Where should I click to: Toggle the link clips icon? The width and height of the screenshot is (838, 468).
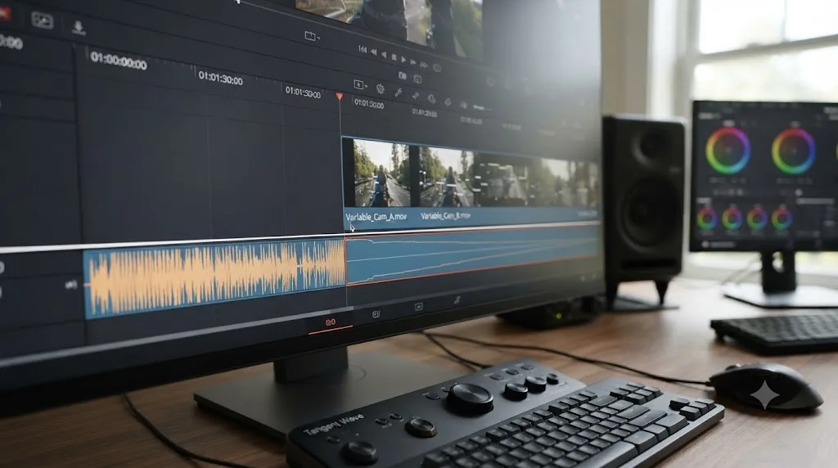[415, 96]
